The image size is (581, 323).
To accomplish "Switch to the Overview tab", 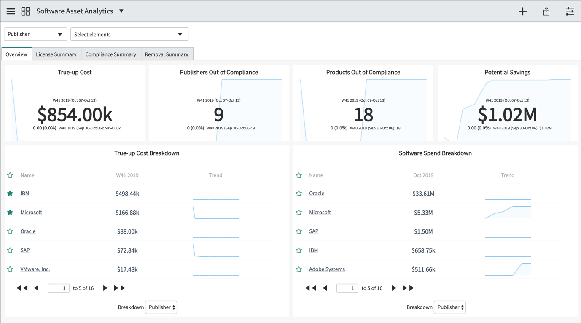I will click(16, 54).
